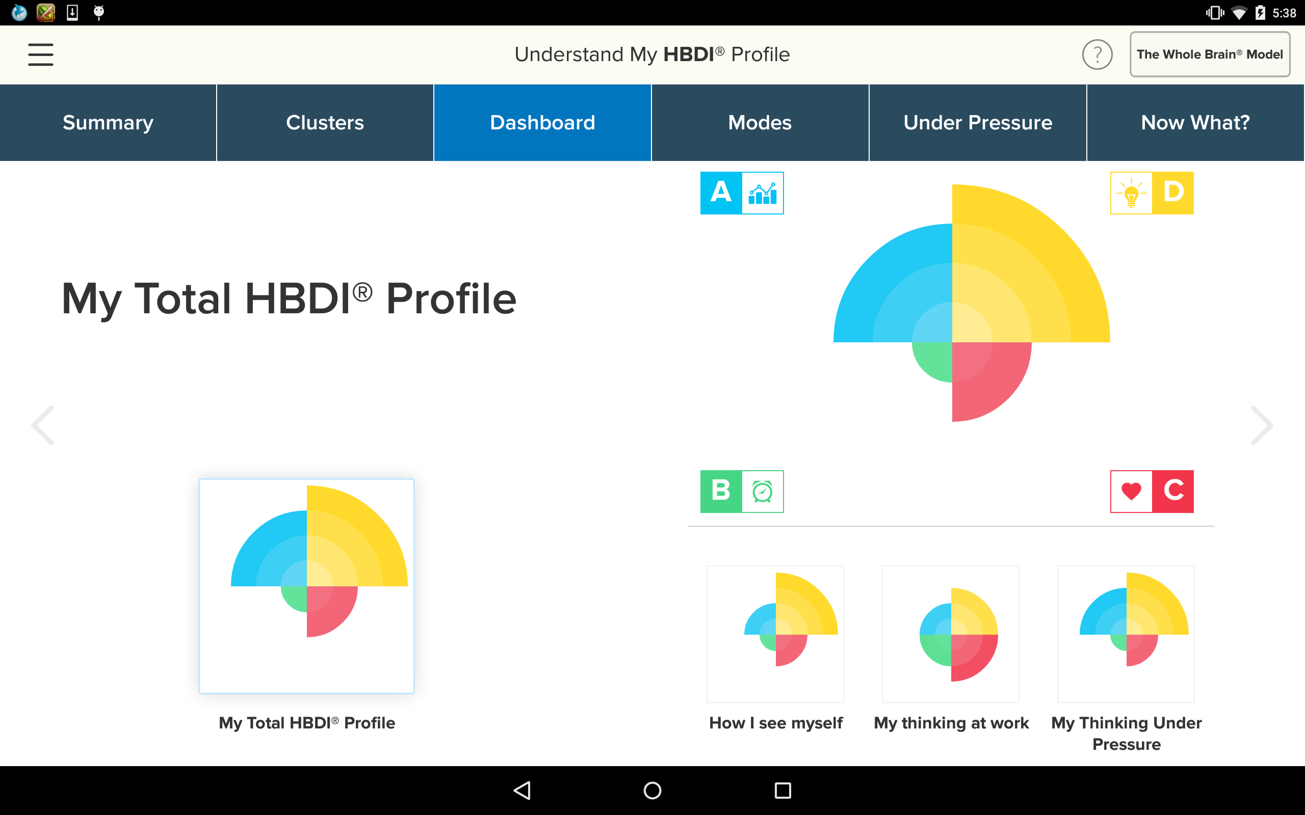This screenshot has height=815, width=1305.
Task: Click the My thinking at work label
Action: point(951,723)
